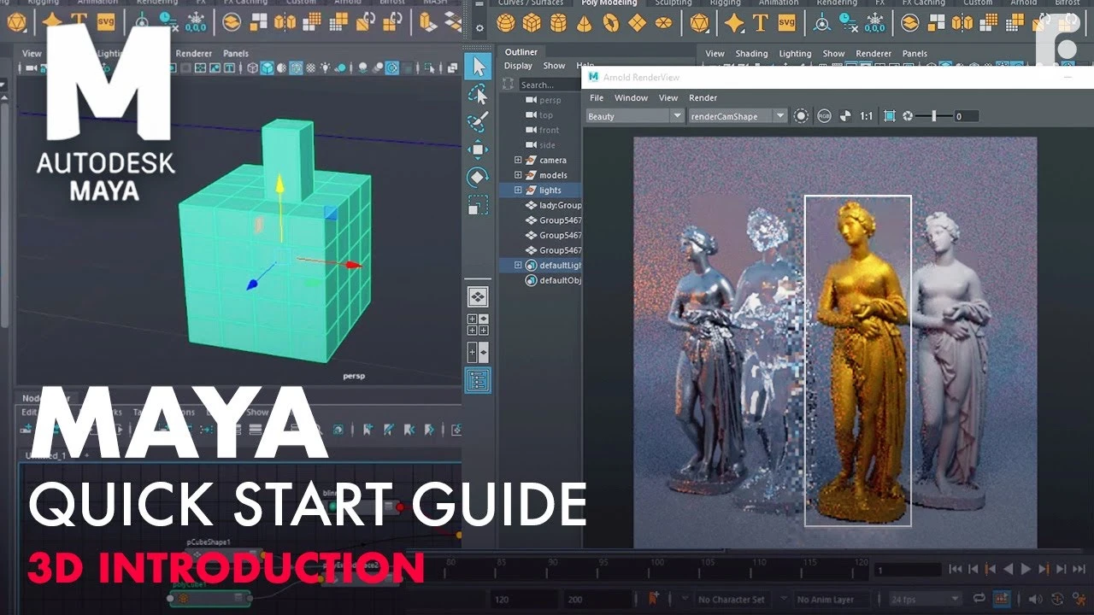
Task: Set RenderView zoom to 1:1
Action: pos(867,116)
